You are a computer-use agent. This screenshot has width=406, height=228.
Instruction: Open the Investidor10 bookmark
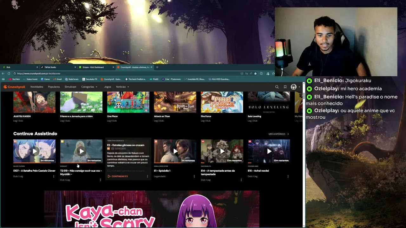(x=194, y=79)
